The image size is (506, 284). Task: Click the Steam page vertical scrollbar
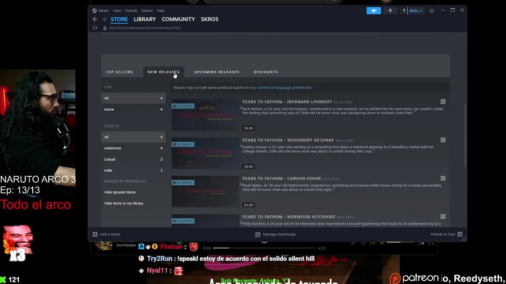coord(465,135)
